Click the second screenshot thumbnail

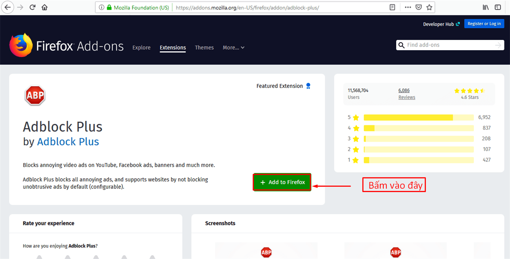point(395,251)
